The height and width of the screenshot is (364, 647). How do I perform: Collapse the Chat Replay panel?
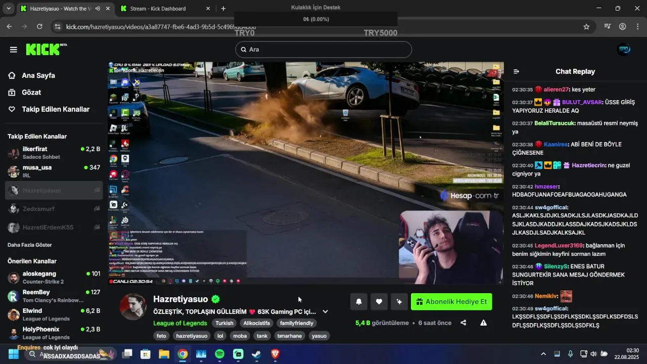[516, 72]
